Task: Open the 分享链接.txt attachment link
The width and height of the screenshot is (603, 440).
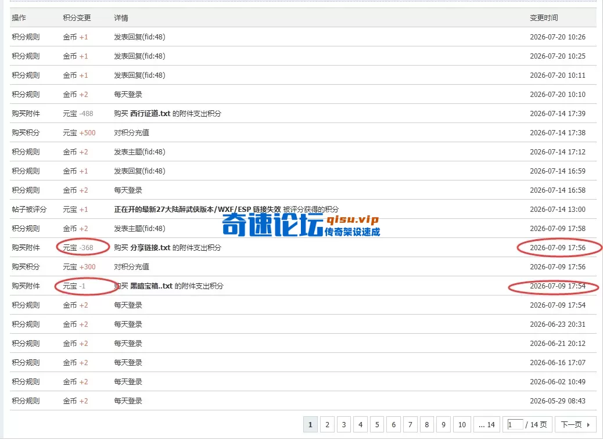Action: pyautogui.click(x=150, y=248)
